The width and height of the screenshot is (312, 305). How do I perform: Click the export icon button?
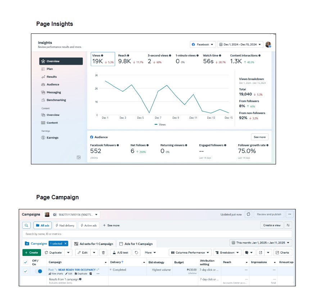pyautogui.click(x=261, y=253)
